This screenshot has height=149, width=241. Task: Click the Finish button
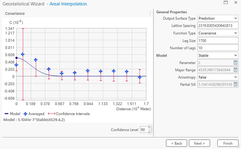click(228, 143)
